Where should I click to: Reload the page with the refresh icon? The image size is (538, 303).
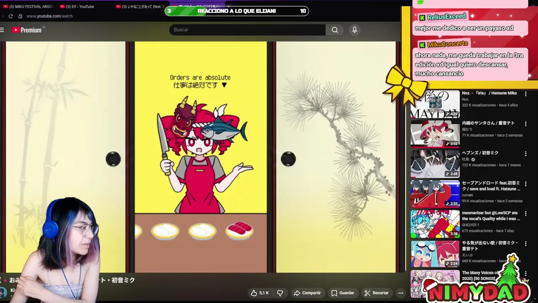click(x=11, y=16)
